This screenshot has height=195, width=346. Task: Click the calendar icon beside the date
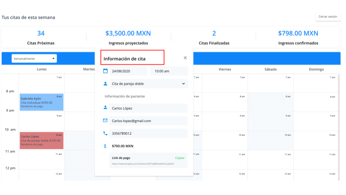pos(105,71)
